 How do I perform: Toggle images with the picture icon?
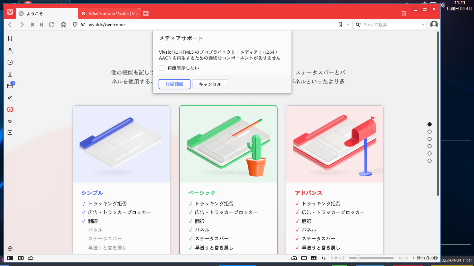pyautogui.click(x=314, y=258)
